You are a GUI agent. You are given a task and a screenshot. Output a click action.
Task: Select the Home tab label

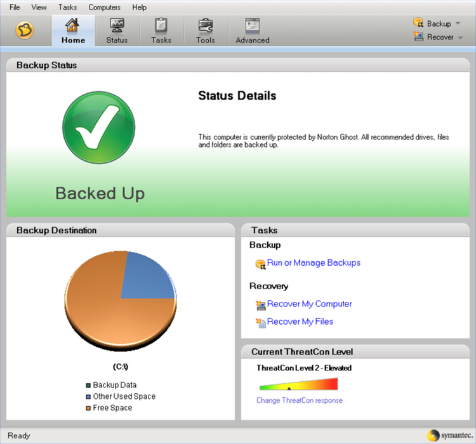(x=73, y=40)
